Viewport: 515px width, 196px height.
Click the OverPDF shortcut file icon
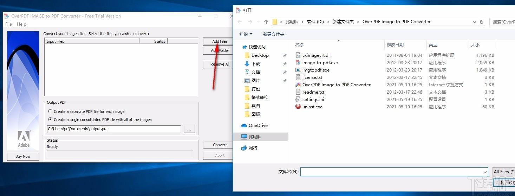pyautogui.click(x=298, y=85)
